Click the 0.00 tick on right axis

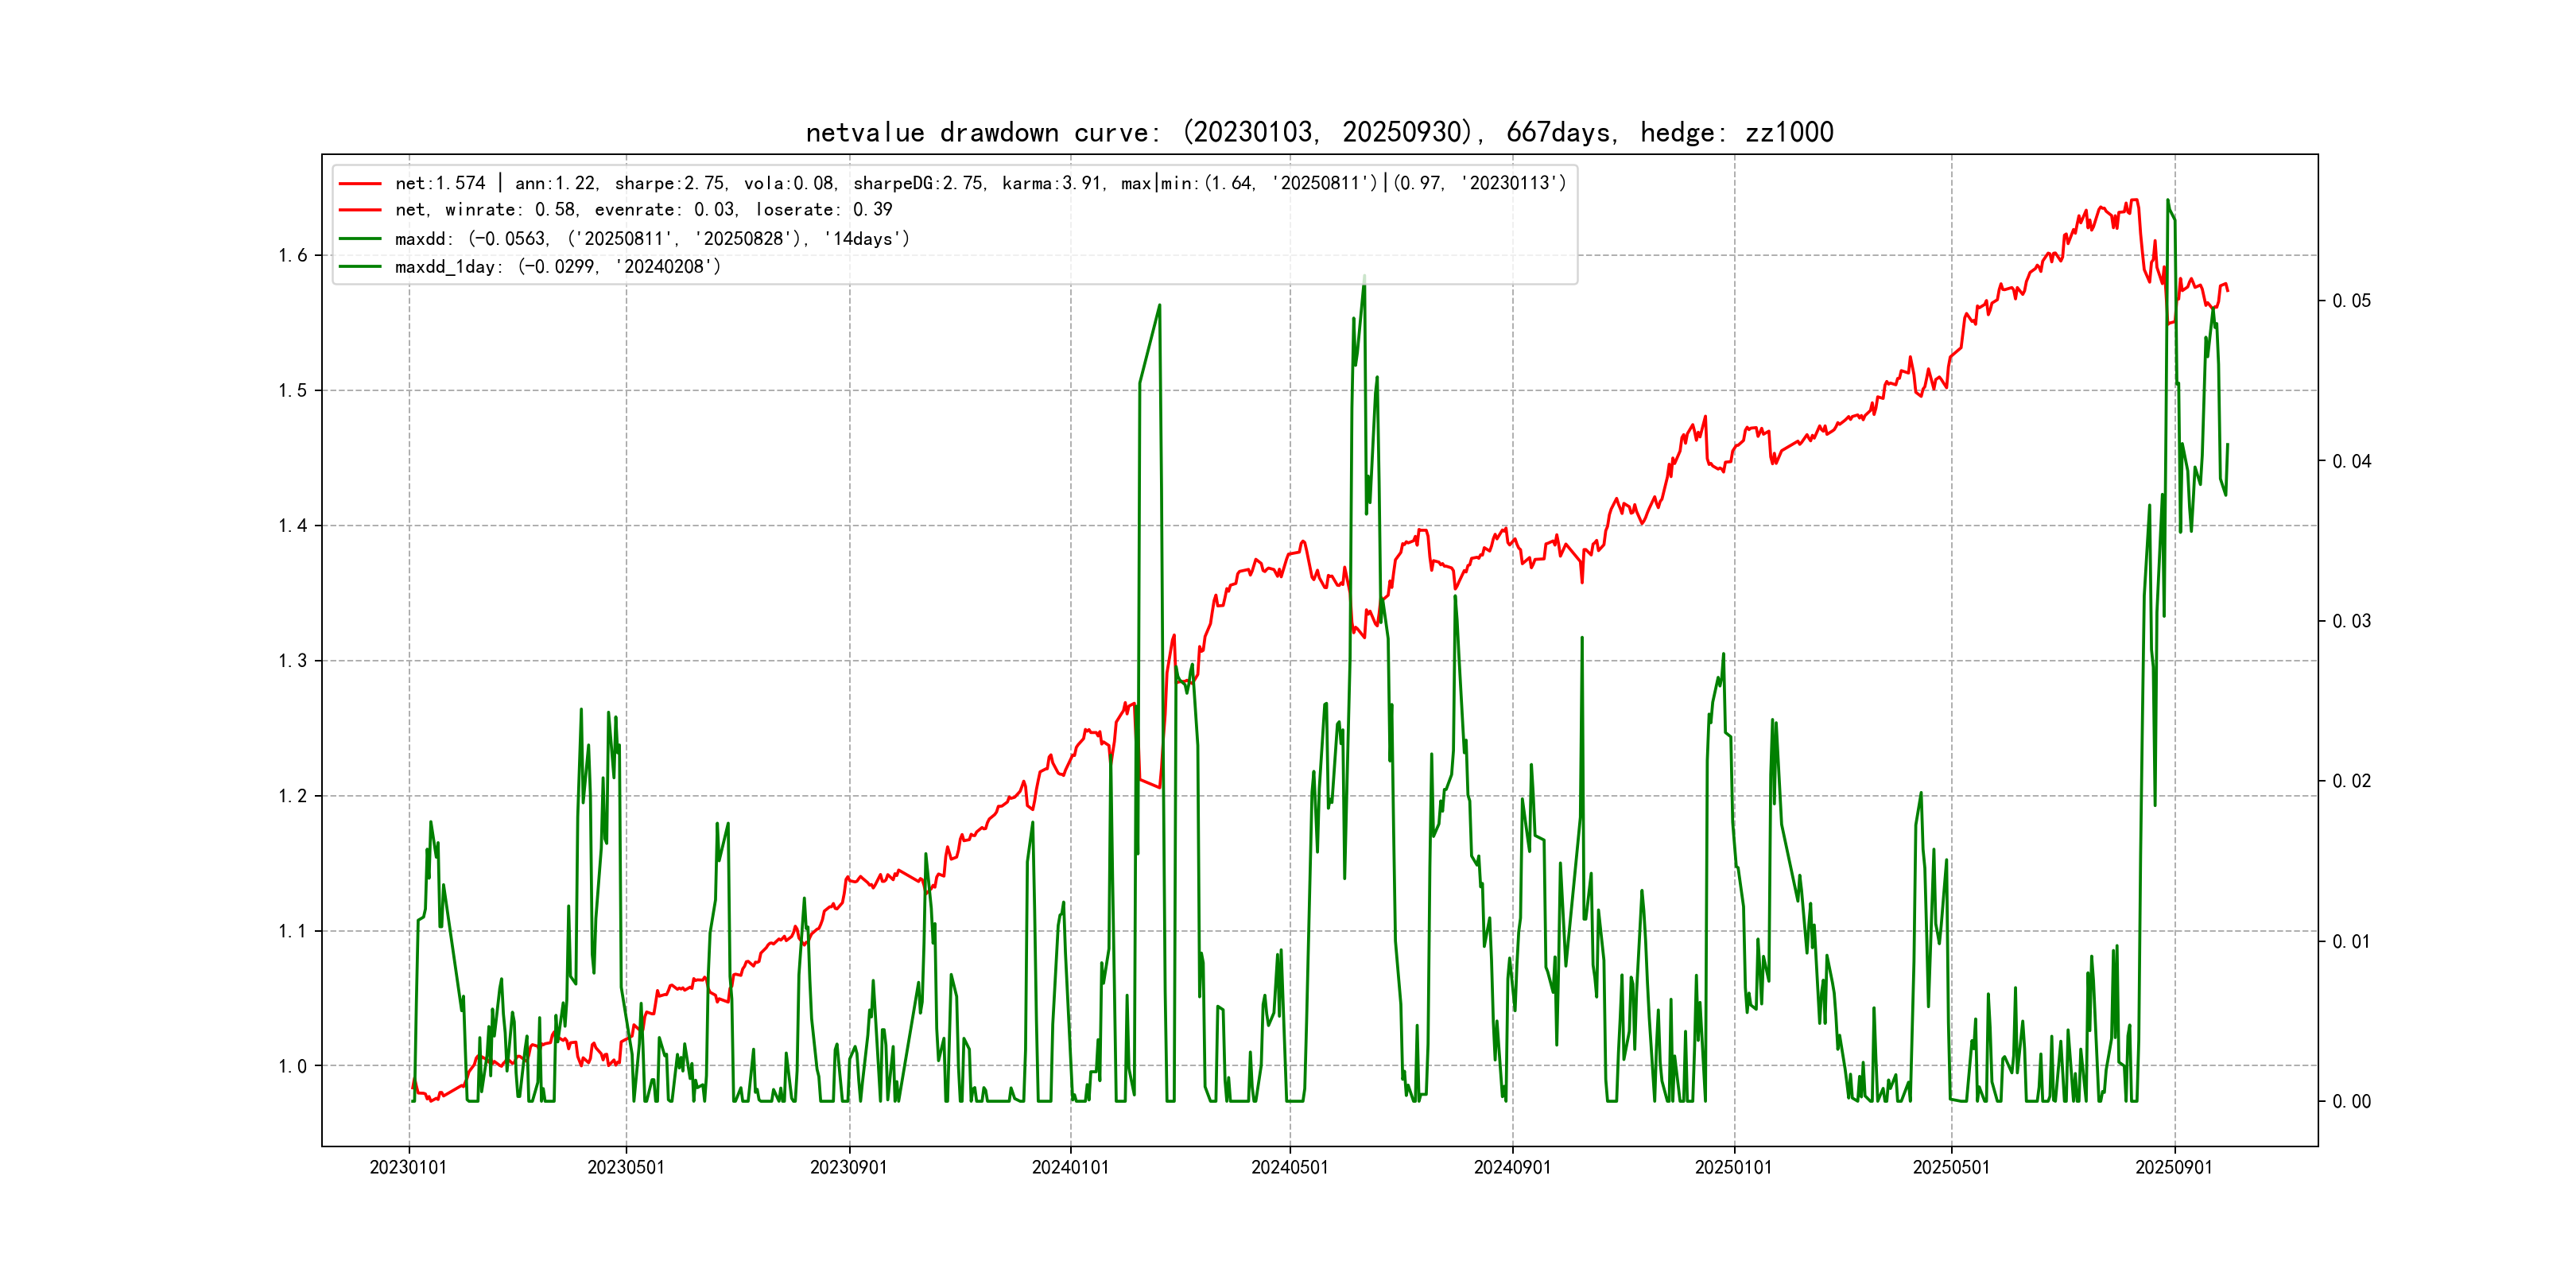pos(2351,1102)
